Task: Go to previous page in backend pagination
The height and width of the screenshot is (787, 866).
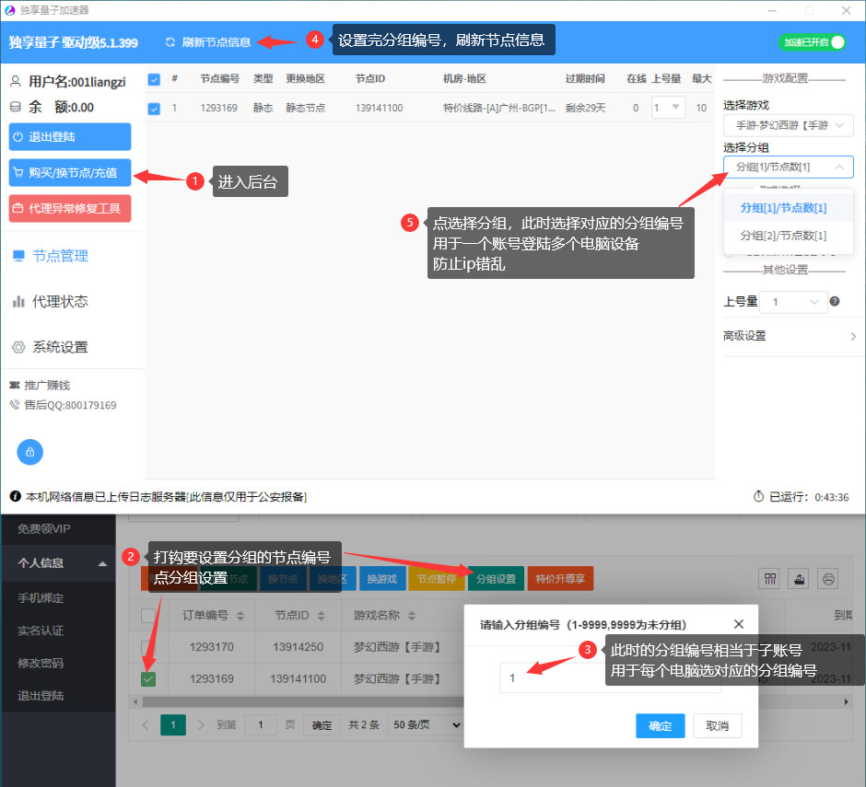Action: [x=146, y=724]
